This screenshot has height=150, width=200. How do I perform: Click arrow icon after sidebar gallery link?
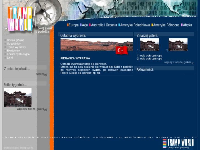[x=46, y=110]
